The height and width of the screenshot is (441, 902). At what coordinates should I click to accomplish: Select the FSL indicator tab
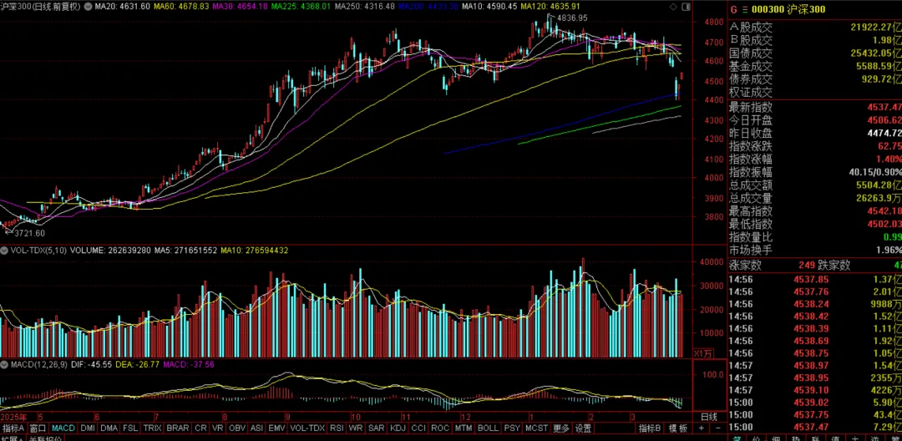click(x=130, y=428)
